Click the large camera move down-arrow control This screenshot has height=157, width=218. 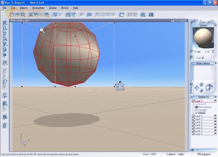click(209, 88)
